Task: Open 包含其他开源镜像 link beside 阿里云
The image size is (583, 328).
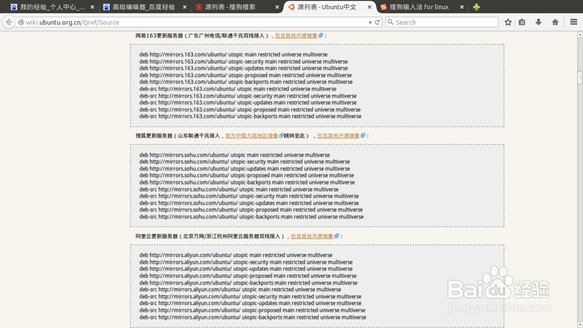Action: tap(311, 236)
